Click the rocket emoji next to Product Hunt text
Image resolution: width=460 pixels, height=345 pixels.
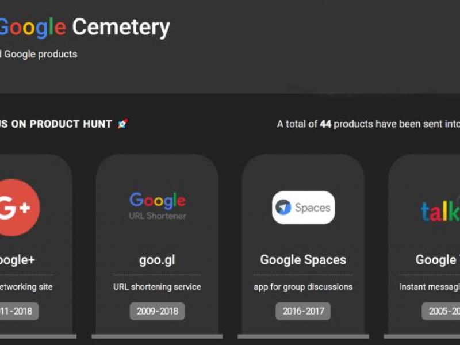123,122
